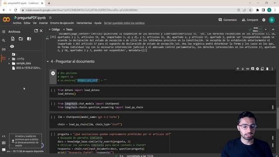Click notebook vertical scrollbar
This screenshot has width=279, height=157.
278,118
